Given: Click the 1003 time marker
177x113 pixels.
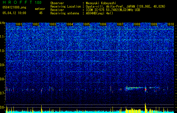Looking at the screenshot, I should click(x=53, y=24).
